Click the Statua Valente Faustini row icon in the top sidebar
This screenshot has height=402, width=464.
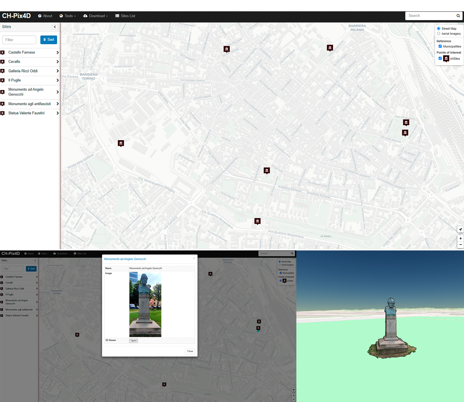click(3, 113)
